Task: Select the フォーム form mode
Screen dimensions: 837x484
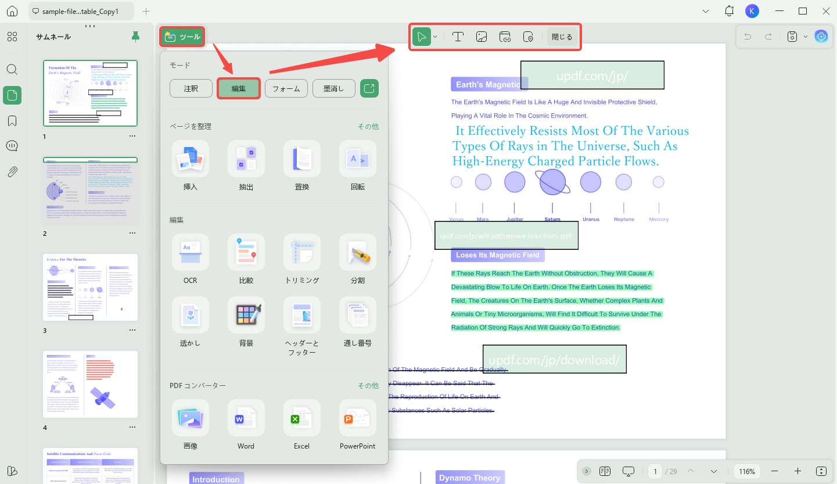Action: click(286, 88)
